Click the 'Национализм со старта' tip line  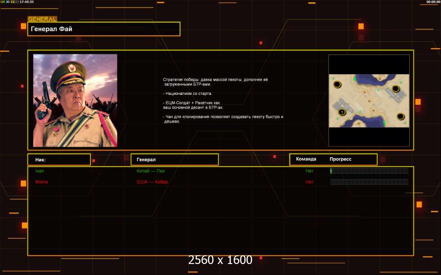187,93
